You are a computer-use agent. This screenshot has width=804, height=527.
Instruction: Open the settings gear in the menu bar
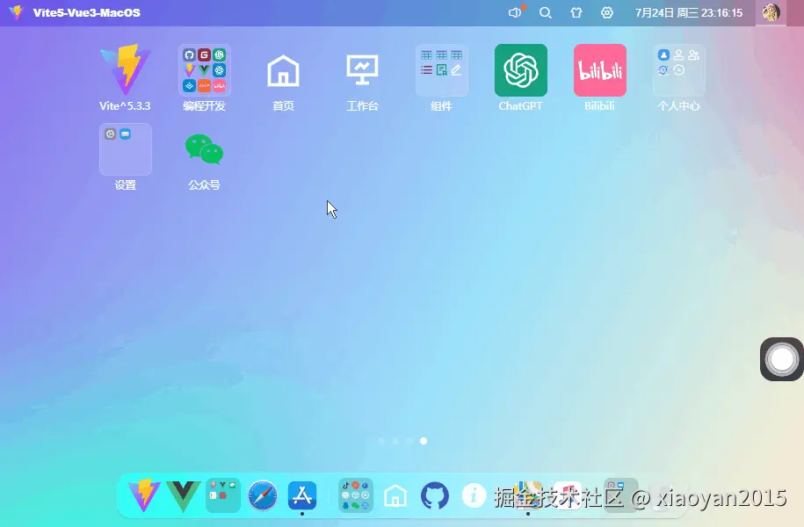click(x=606, y=12)
